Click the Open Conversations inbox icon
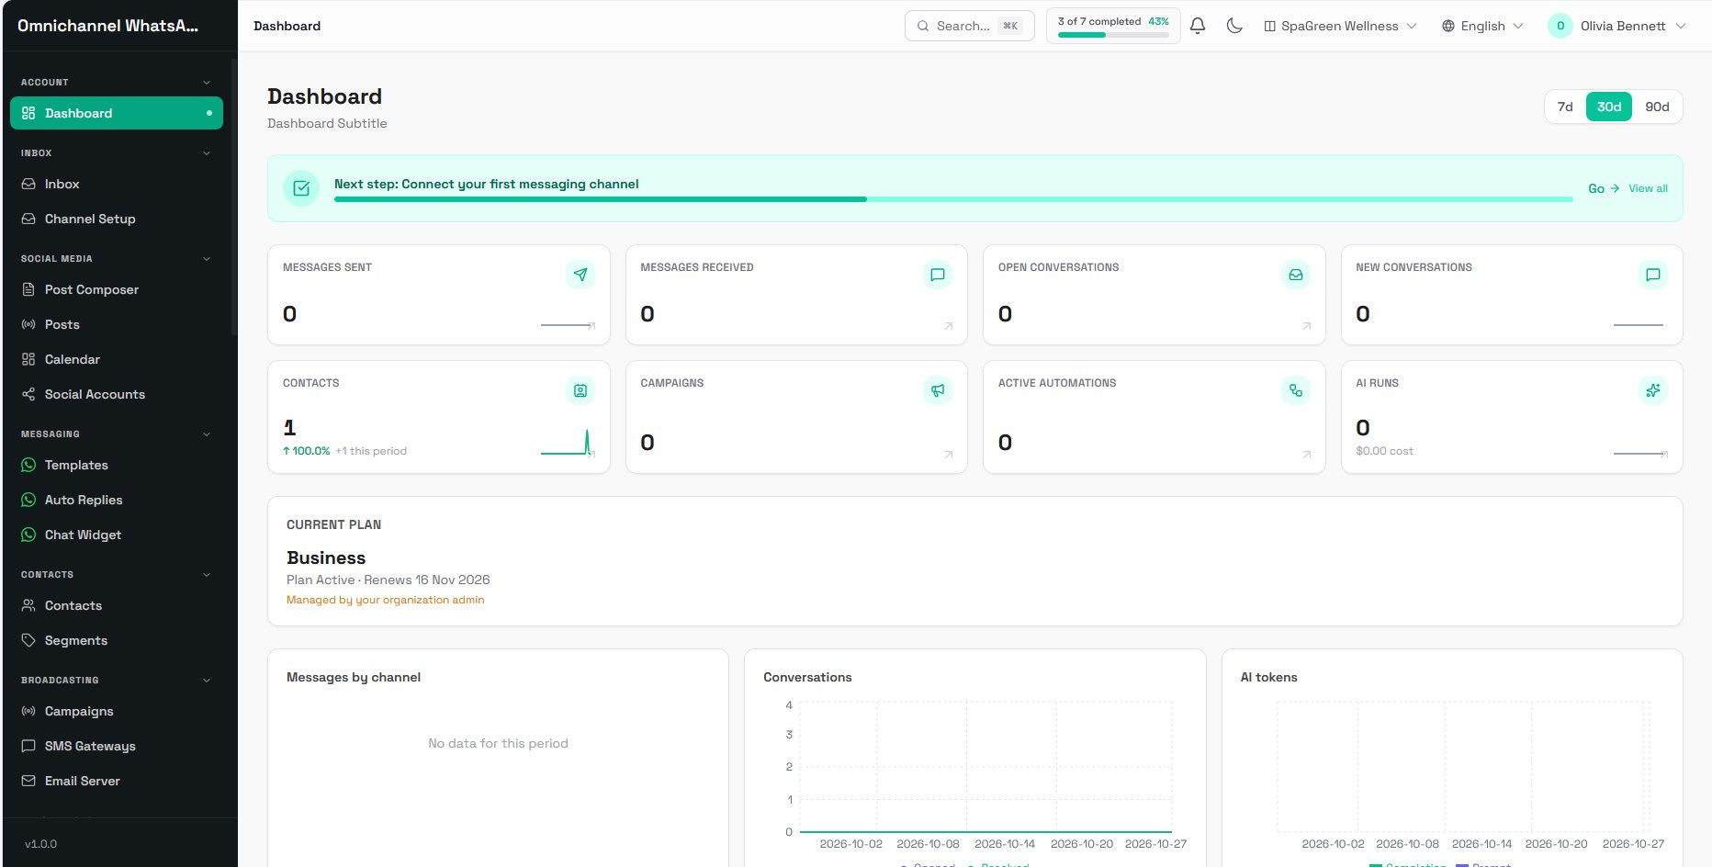The width and height of the screenshot is (1712, 867). point(1296,275)
